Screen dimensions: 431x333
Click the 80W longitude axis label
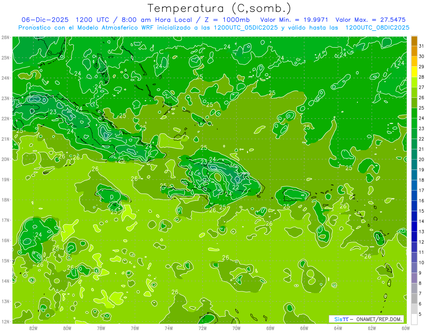(67, 328)
